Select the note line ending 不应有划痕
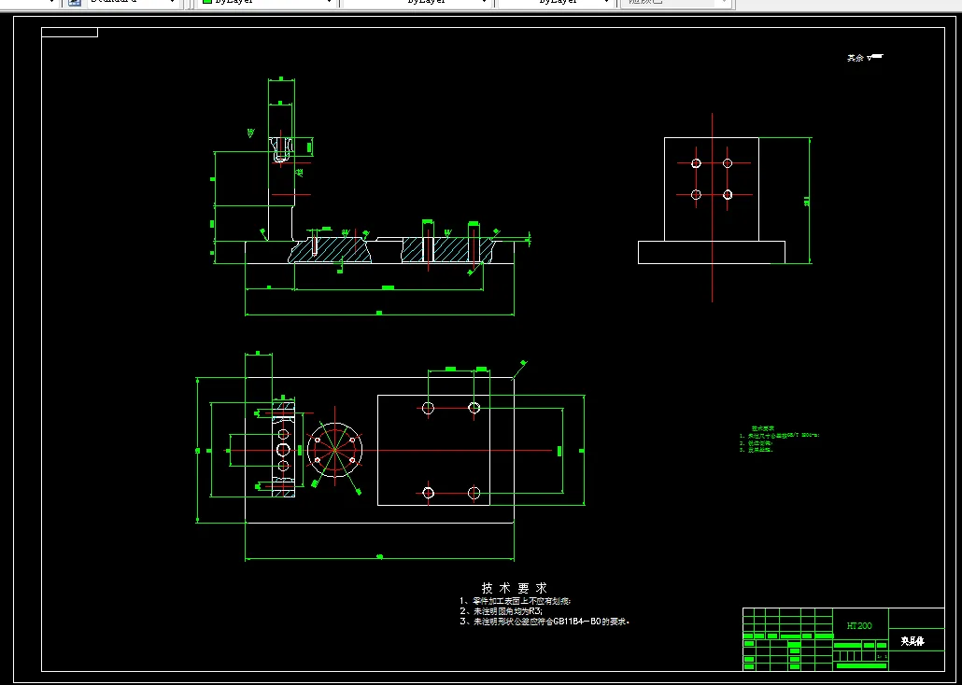The height and width of the screenshot is (685, 962). (x=516, y=602)
